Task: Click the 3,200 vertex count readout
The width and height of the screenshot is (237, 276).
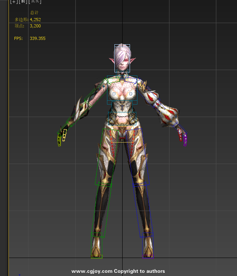Action: pyautogui.click(x=35, y=26)
